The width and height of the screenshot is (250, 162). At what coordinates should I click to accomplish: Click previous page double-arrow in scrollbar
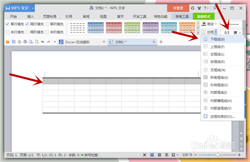pyautogui.click(x=241, y=139)
